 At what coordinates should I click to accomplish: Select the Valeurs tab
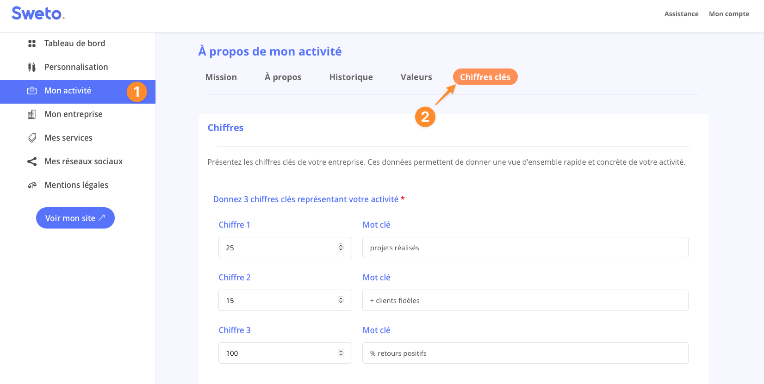pos(416,77)
